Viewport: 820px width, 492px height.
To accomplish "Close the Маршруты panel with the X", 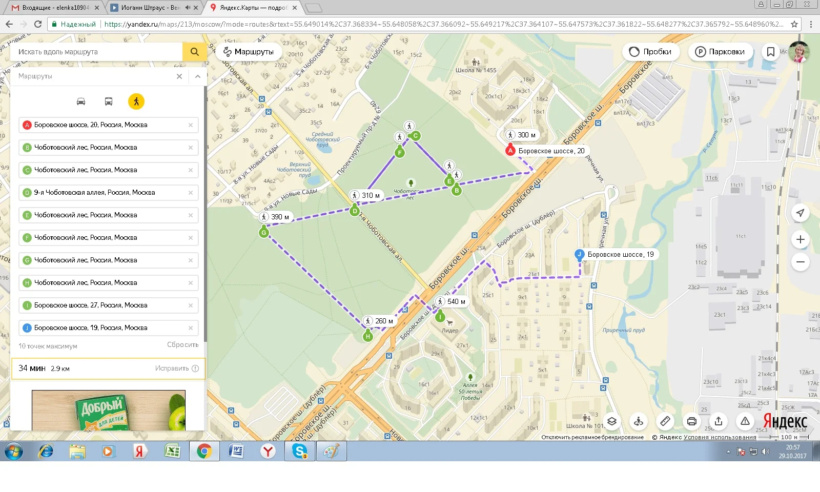I will 179,76.
